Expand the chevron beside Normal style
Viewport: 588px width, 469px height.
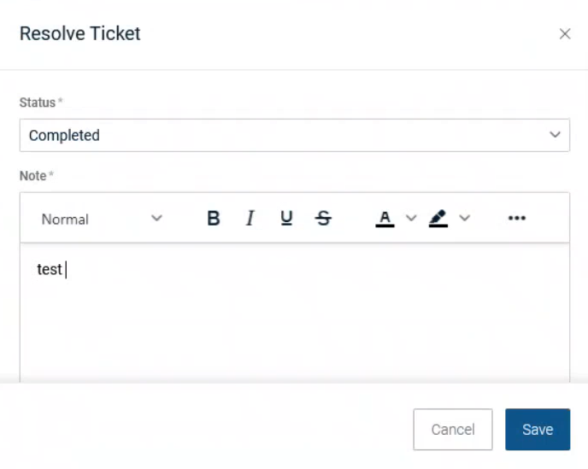(156, 219)
